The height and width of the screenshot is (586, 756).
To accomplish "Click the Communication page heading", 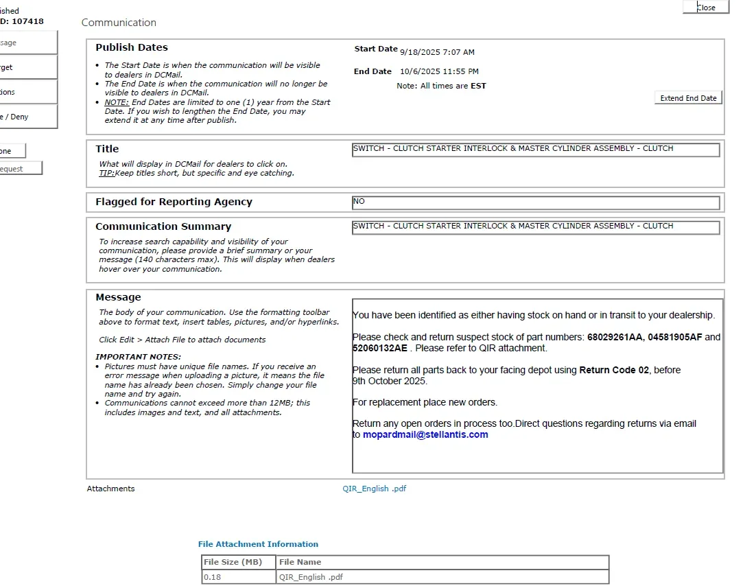I will 119,23.
